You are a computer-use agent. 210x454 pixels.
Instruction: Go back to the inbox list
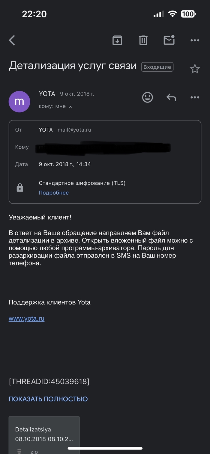point(12,40)
